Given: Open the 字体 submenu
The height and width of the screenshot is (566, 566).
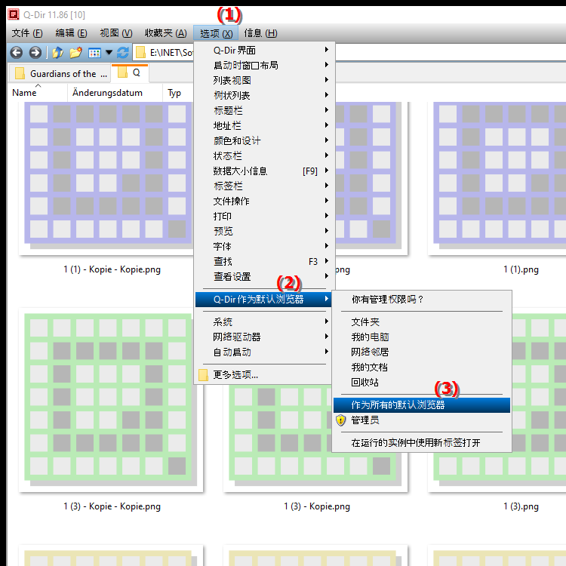Looking at the screenshot, I should pyautogui.click(x=264, y=246).
